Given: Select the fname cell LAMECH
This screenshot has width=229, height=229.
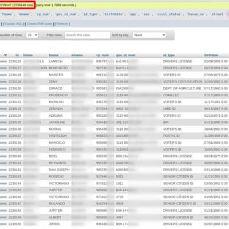Looking at the screenshot, I should (x=56, y=61).
